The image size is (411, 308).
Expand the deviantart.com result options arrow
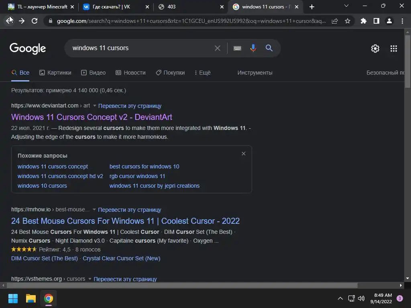(95, 106)
